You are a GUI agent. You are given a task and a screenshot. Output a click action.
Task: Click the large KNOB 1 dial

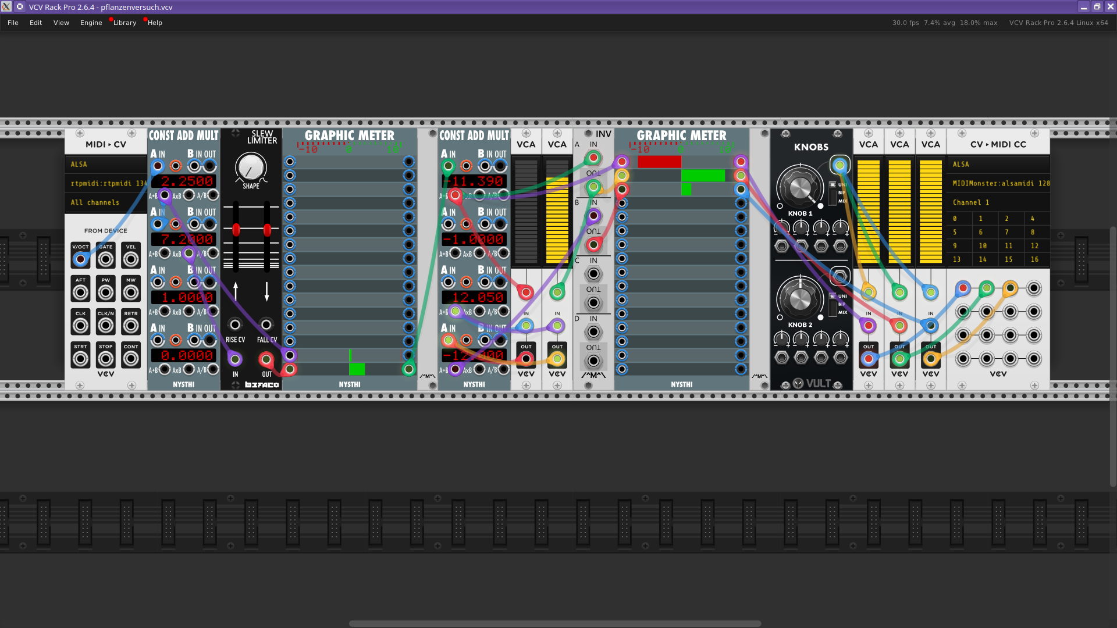click(800, 187)
